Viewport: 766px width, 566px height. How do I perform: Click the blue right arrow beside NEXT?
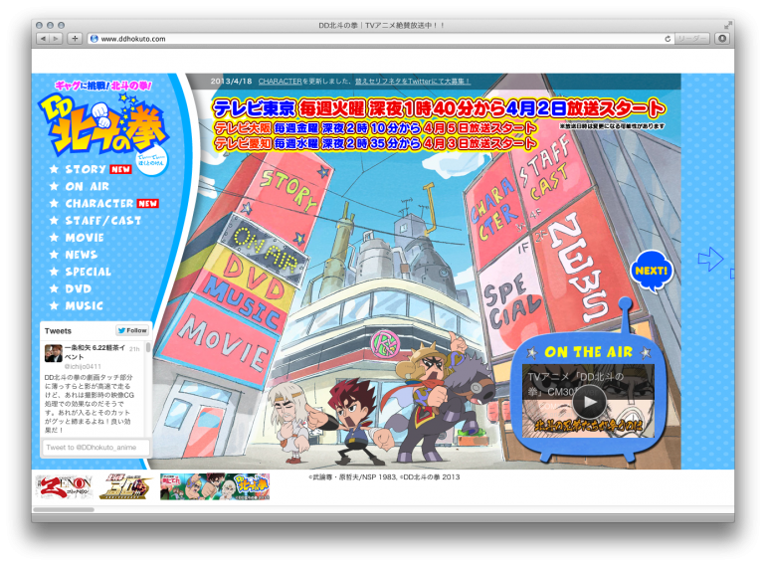click(709, 260)
